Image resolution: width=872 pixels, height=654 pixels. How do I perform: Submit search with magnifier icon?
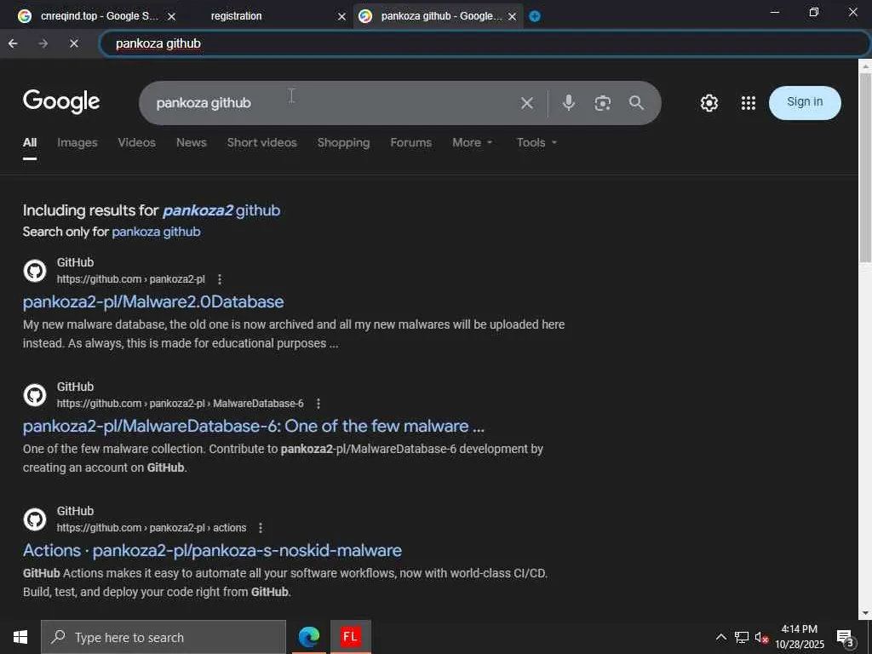(x=636, y=103)
